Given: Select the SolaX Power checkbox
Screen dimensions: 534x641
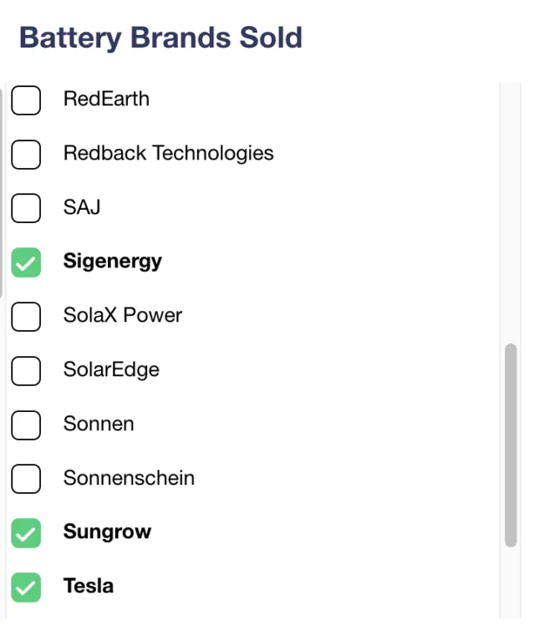Looking at the screenshot, I should pos(26,316).
